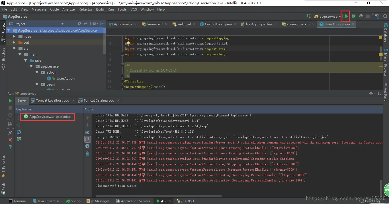
Task: Hide the Project tool window
Action: (102, 24)
